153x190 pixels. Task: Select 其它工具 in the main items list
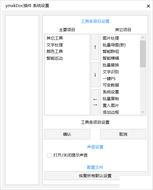pos(55,38)
